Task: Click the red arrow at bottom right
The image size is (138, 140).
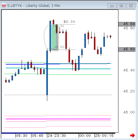Action: (x=133, y=135)
